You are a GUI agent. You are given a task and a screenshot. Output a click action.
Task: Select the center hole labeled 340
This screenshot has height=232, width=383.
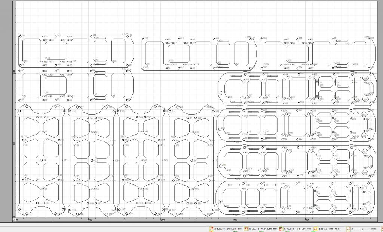(141, 160)
